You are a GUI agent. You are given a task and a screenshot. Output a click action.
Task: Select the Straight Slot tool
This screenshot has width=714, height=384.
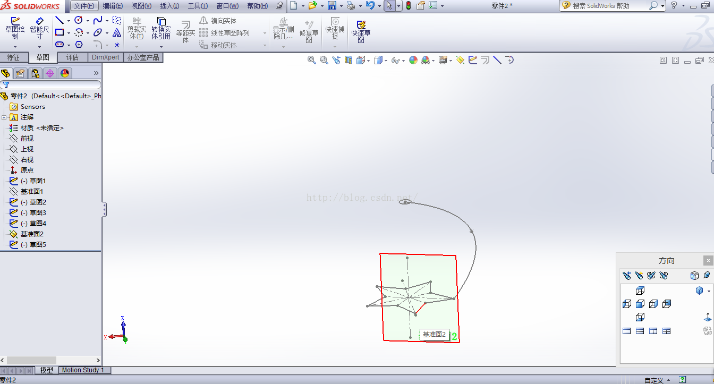tap(59, 45)
